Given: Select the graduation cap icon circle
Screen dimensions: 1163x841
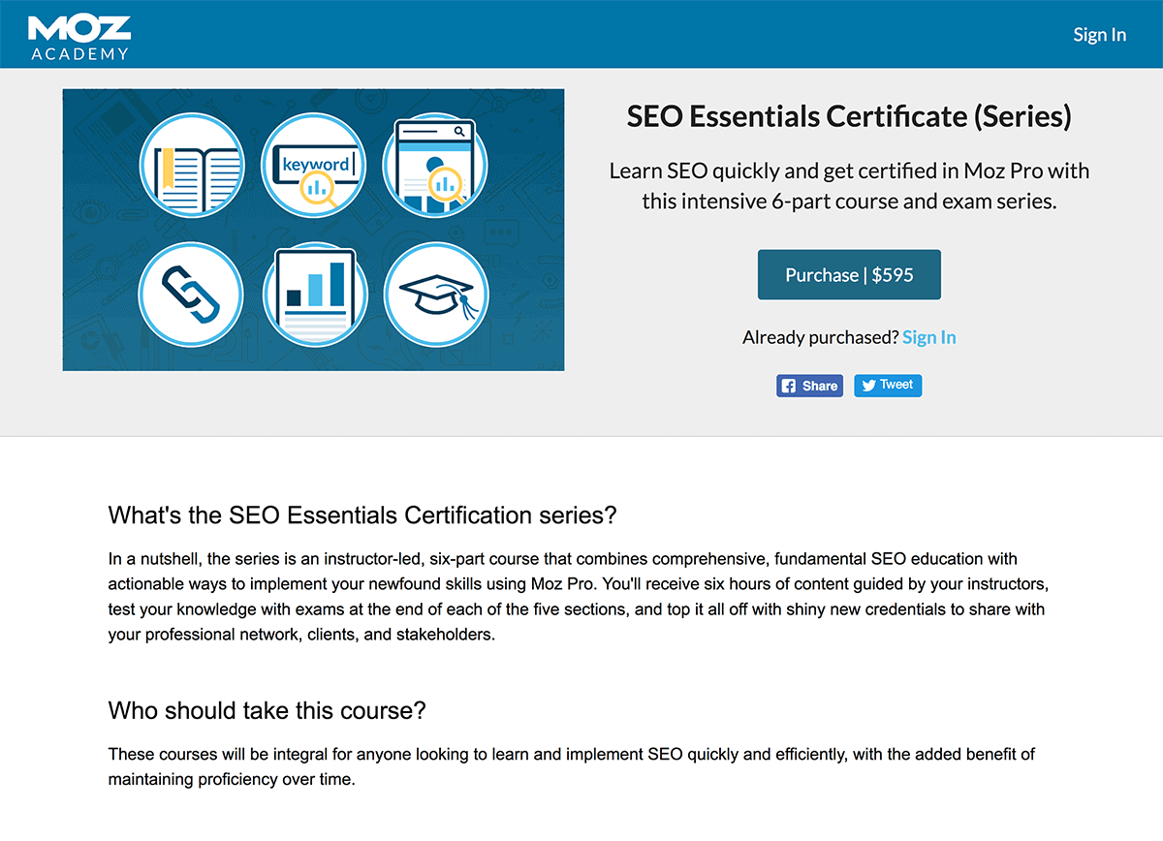Looking at the screenshot, I should (436, 295).
